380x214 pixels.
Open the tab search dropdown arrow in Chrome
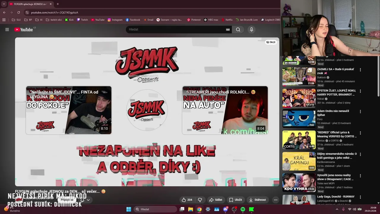[4, 4]
